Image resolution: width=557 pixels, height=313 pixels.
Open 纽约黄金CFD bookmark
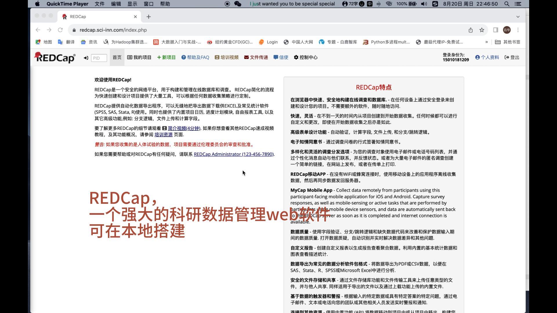[x=230, y=42]
